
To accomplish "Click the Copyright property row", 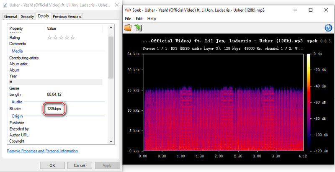I will tap(55, 141).
